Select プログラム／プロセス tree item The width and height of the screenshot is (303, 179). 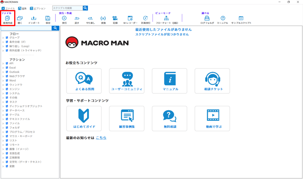(x=22, y=132)
